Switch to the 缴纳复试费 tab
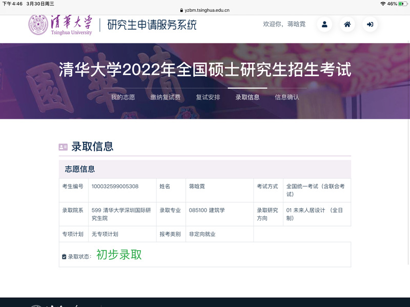Viewport: 410px width, 307px height. (x=165, y=97)
